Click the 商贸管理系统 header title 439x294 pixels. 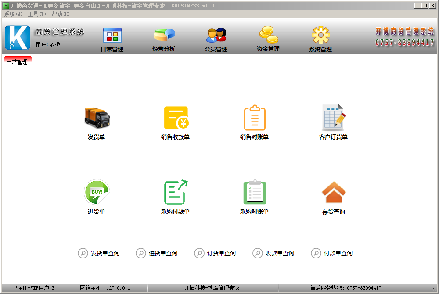[x=60, y=32]
